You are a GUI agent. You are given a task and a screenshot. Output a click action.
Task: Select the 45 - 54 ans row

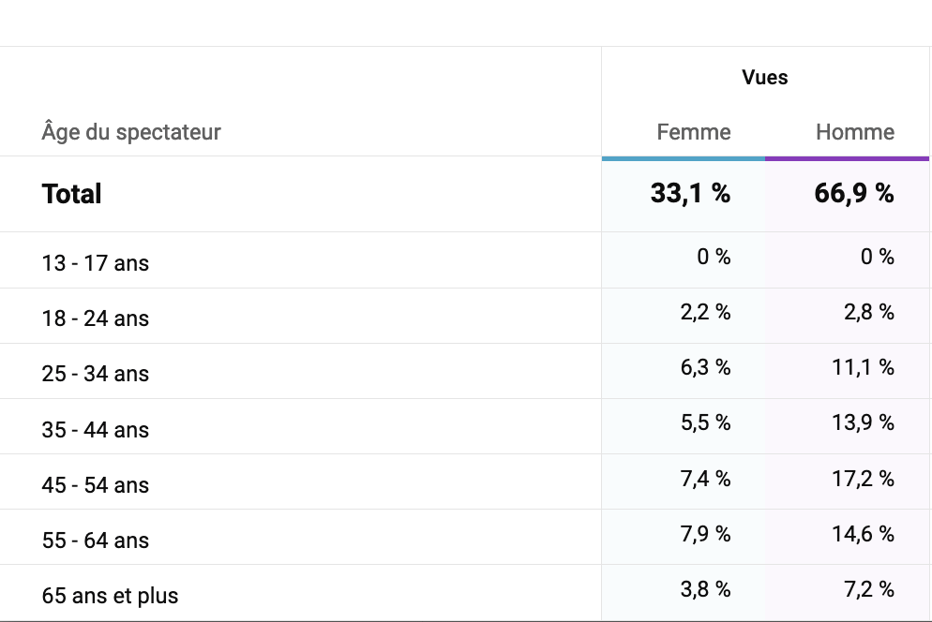point(466,481)
